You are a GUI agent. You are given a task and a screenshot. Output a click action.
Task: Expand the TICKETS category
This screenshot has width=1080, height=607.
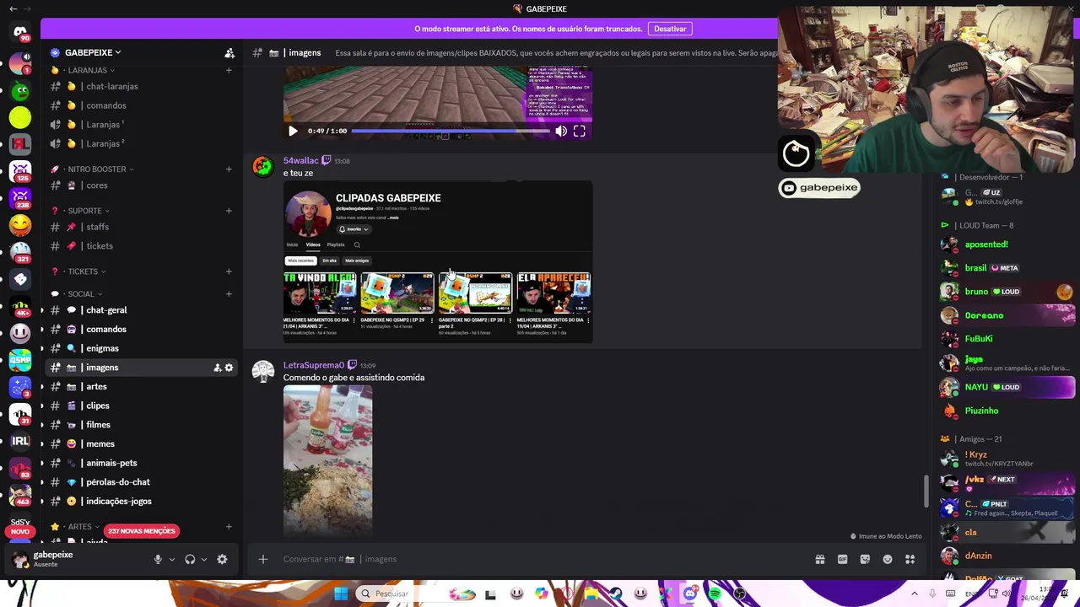(x=87, y=271)
